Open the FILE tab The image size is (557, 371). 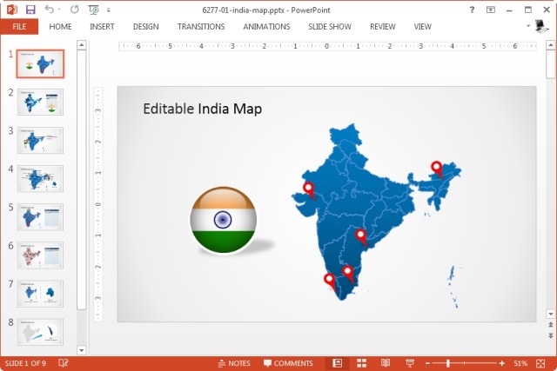click(19, 27)
